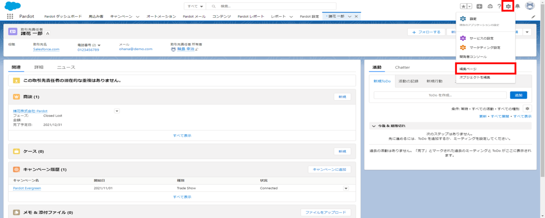Open the record actions dropdown arrow
This screenshot has height=218, width=545.
[x=527, y=32]
